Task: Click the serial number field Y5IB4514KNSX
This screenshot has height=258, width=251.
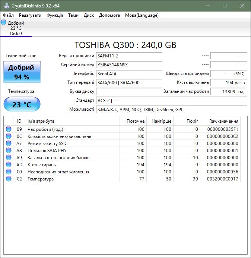Action: click(129, 64)
